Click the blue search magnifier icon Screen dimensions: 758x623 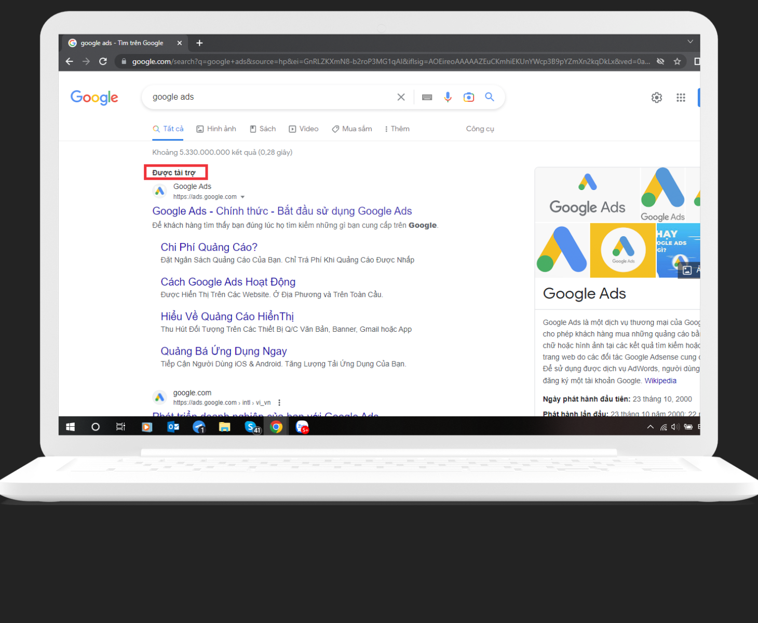point(490,97)
